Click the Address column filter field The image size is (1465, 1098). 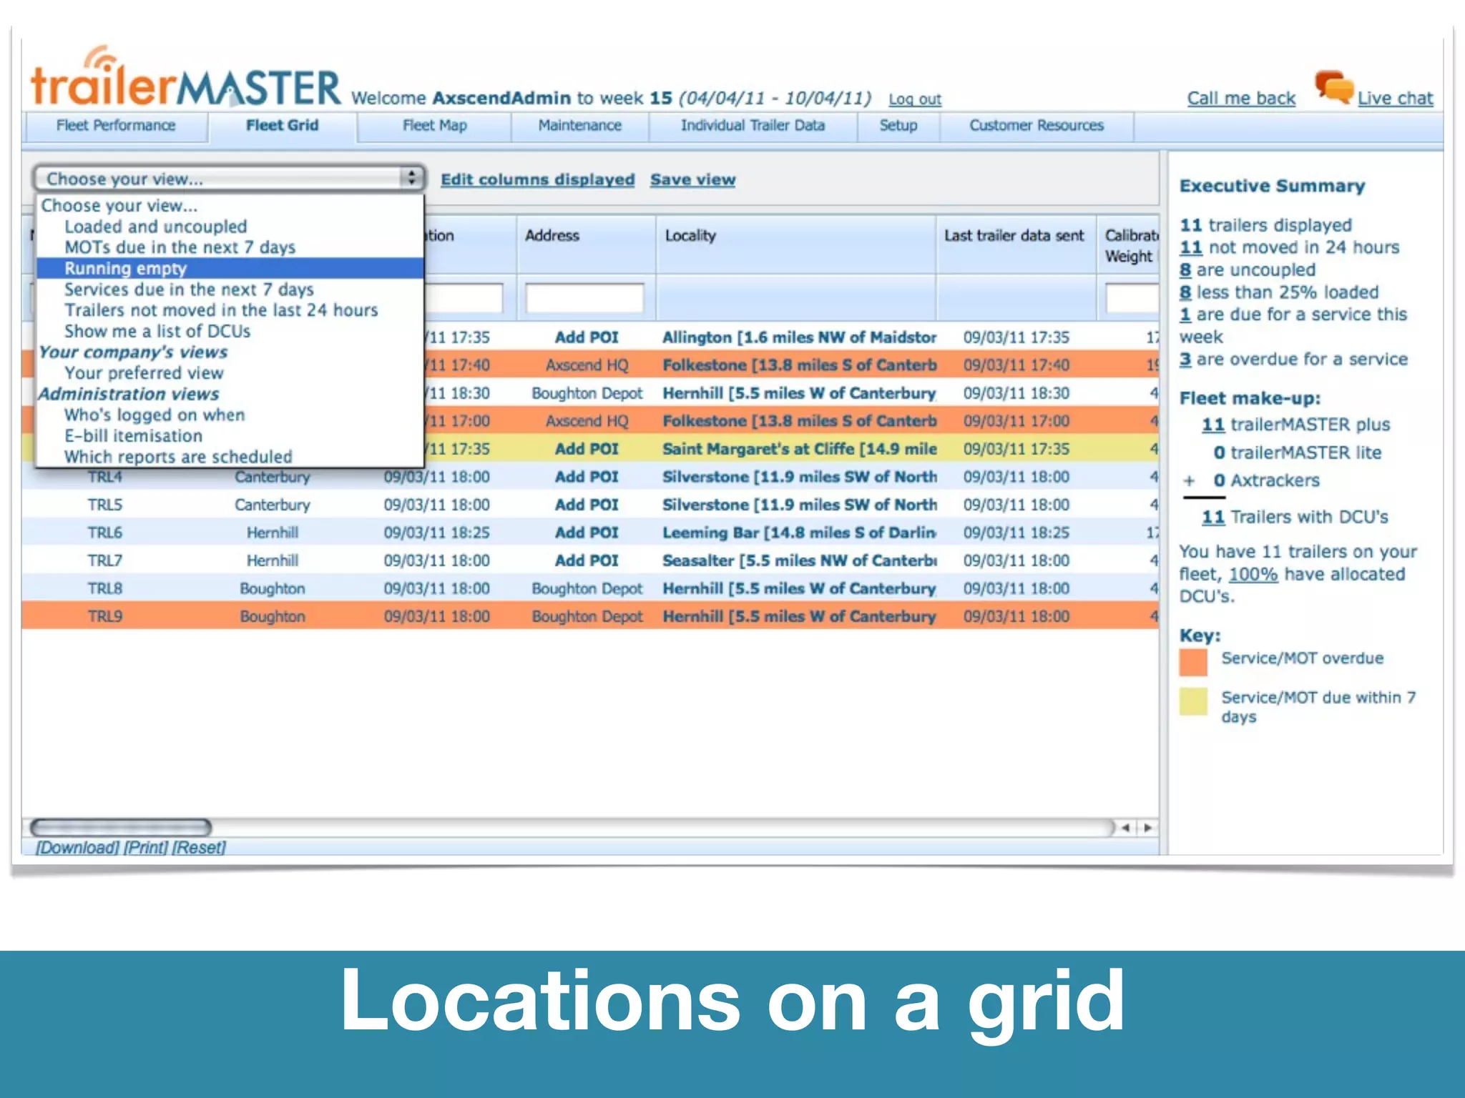584,297
